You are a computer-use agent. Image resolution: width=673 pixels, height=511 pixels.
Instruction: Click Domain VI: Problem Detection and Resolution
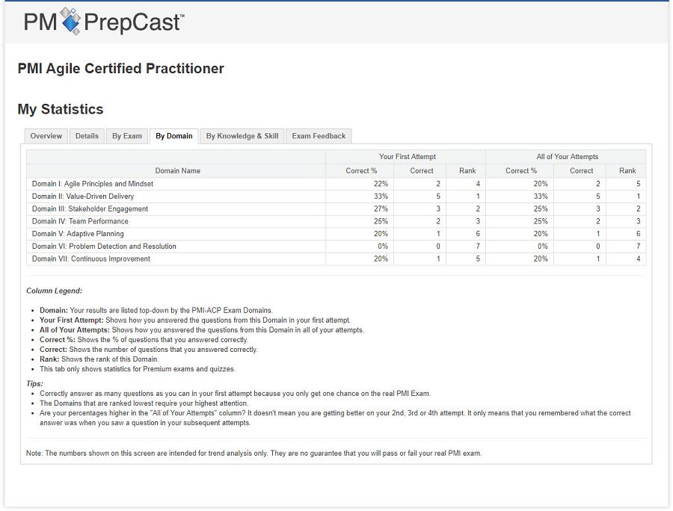[104, 247]
